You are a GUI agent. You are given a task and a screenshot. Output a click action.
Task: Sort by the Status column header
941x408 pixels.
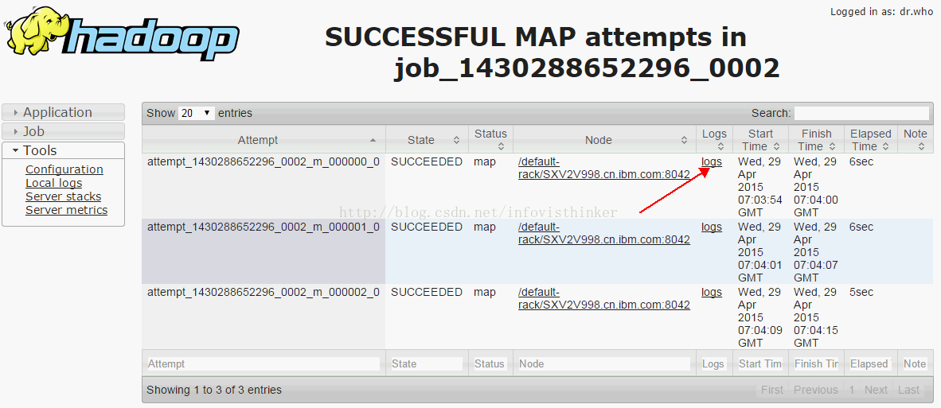pyautogui.click(x=490, y=140)
